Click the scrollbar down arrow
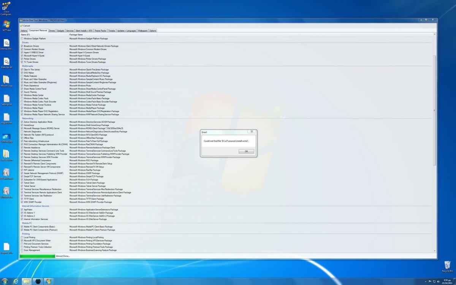The image size is (456, 285). [435, 251]
